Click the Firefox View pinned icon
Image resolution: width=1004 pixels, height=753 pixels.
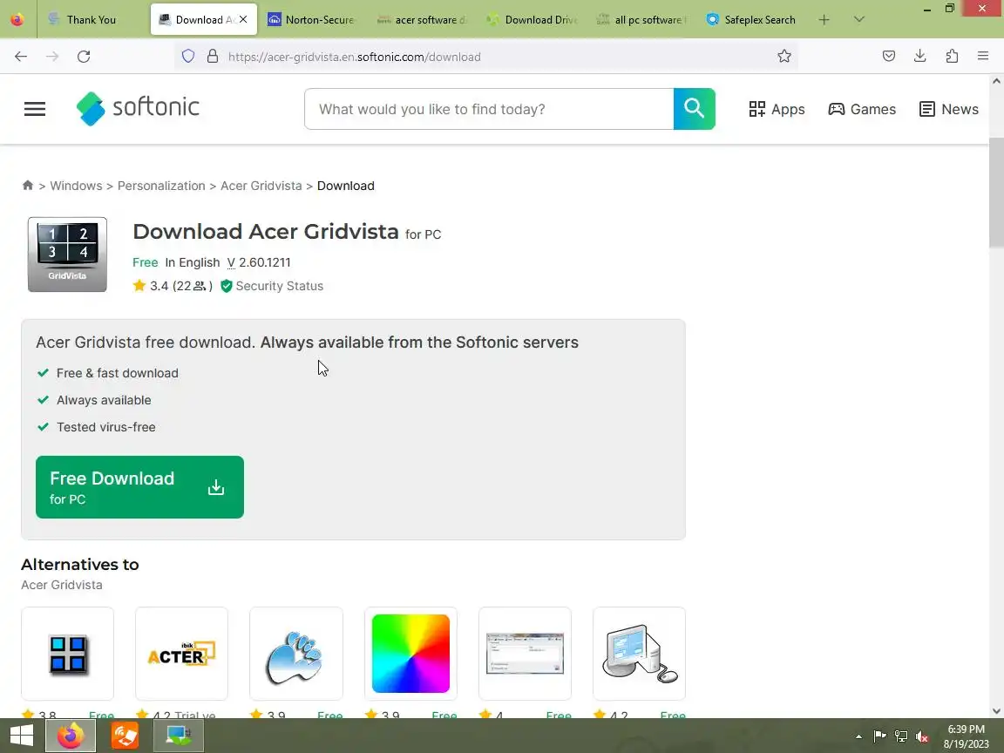click(x=18, y=20)
